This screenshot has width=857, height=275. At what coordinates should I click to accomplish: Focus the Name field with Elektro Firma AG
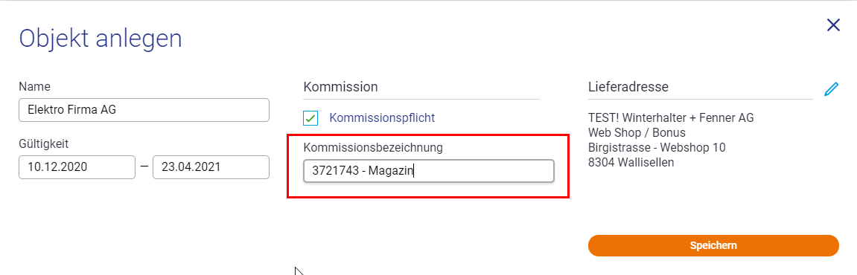point(144,110)
